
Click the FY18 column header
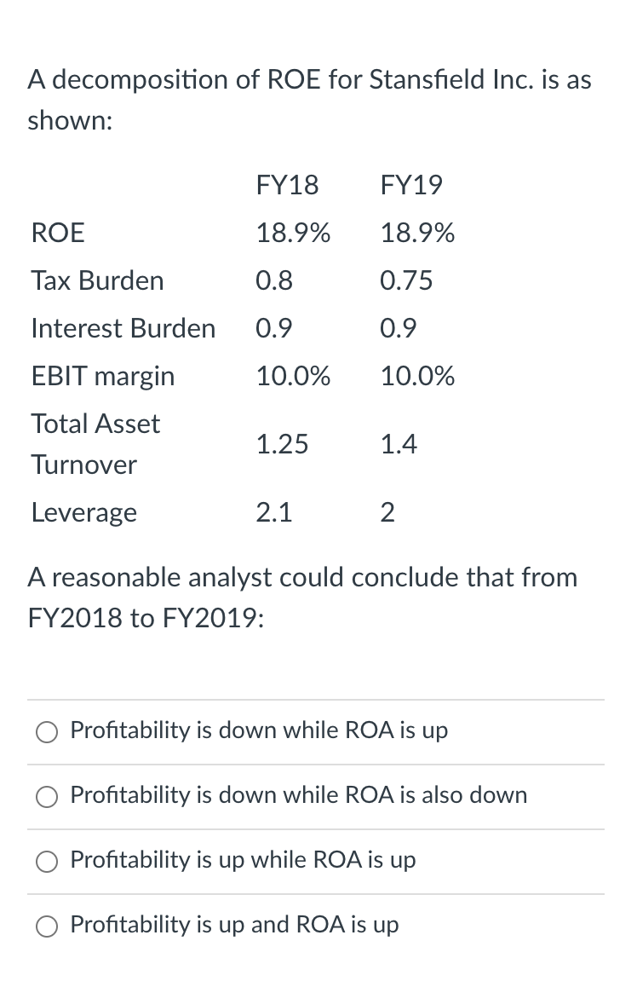click(x=287, y=184)
